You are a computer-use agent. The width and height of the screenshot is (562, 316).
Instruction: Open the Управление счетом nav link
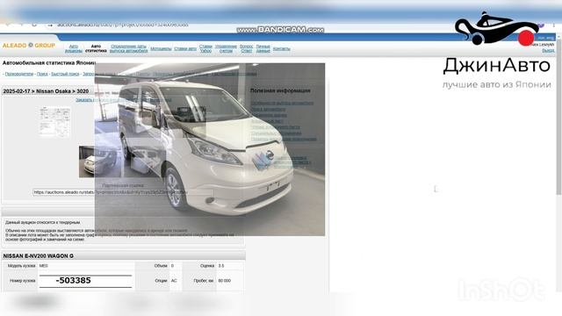tap(226, 48)
